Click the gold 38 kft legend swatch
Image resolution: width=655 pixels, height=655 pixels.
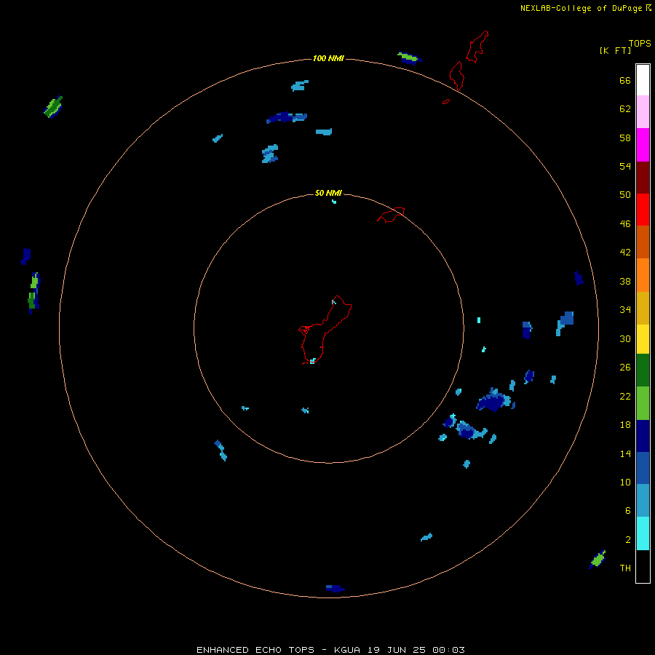tap(643, 308)
